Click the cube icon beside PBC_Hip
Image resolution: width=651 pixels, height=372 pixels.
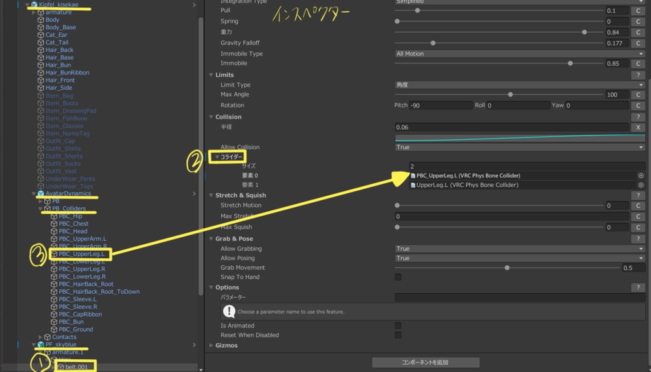click(54, 216)
